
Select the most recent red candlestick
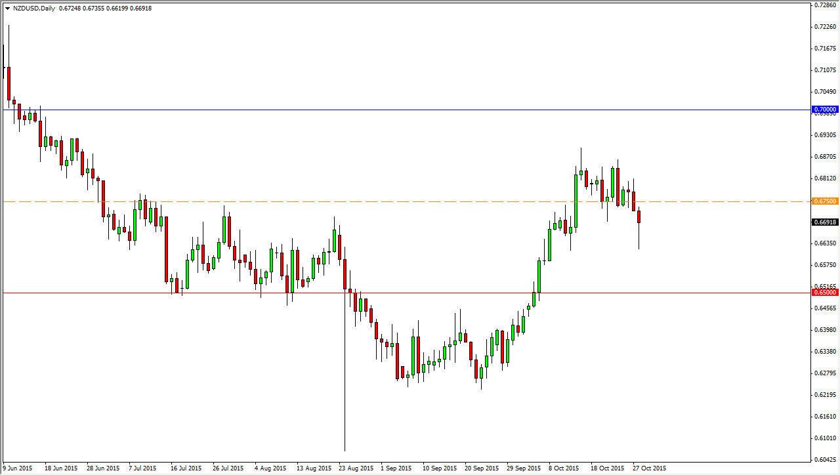[x=638, y=217]
